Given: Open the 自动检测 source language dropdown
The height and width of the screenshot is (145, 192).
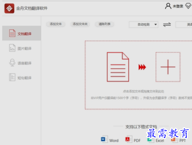Looking at the screenshot, I should tap(144, 24).
